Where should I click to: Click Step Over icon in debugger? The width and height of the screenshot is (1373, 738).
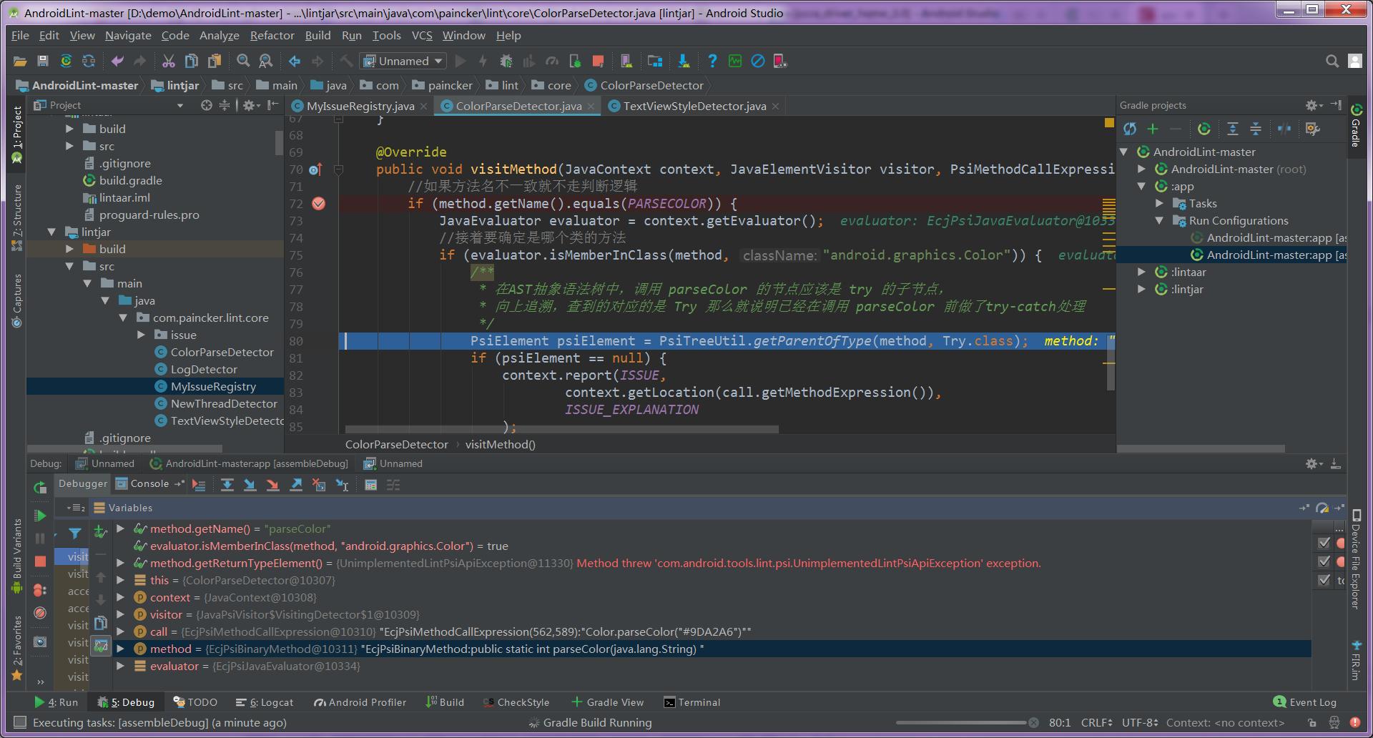[x=227, y=485]
